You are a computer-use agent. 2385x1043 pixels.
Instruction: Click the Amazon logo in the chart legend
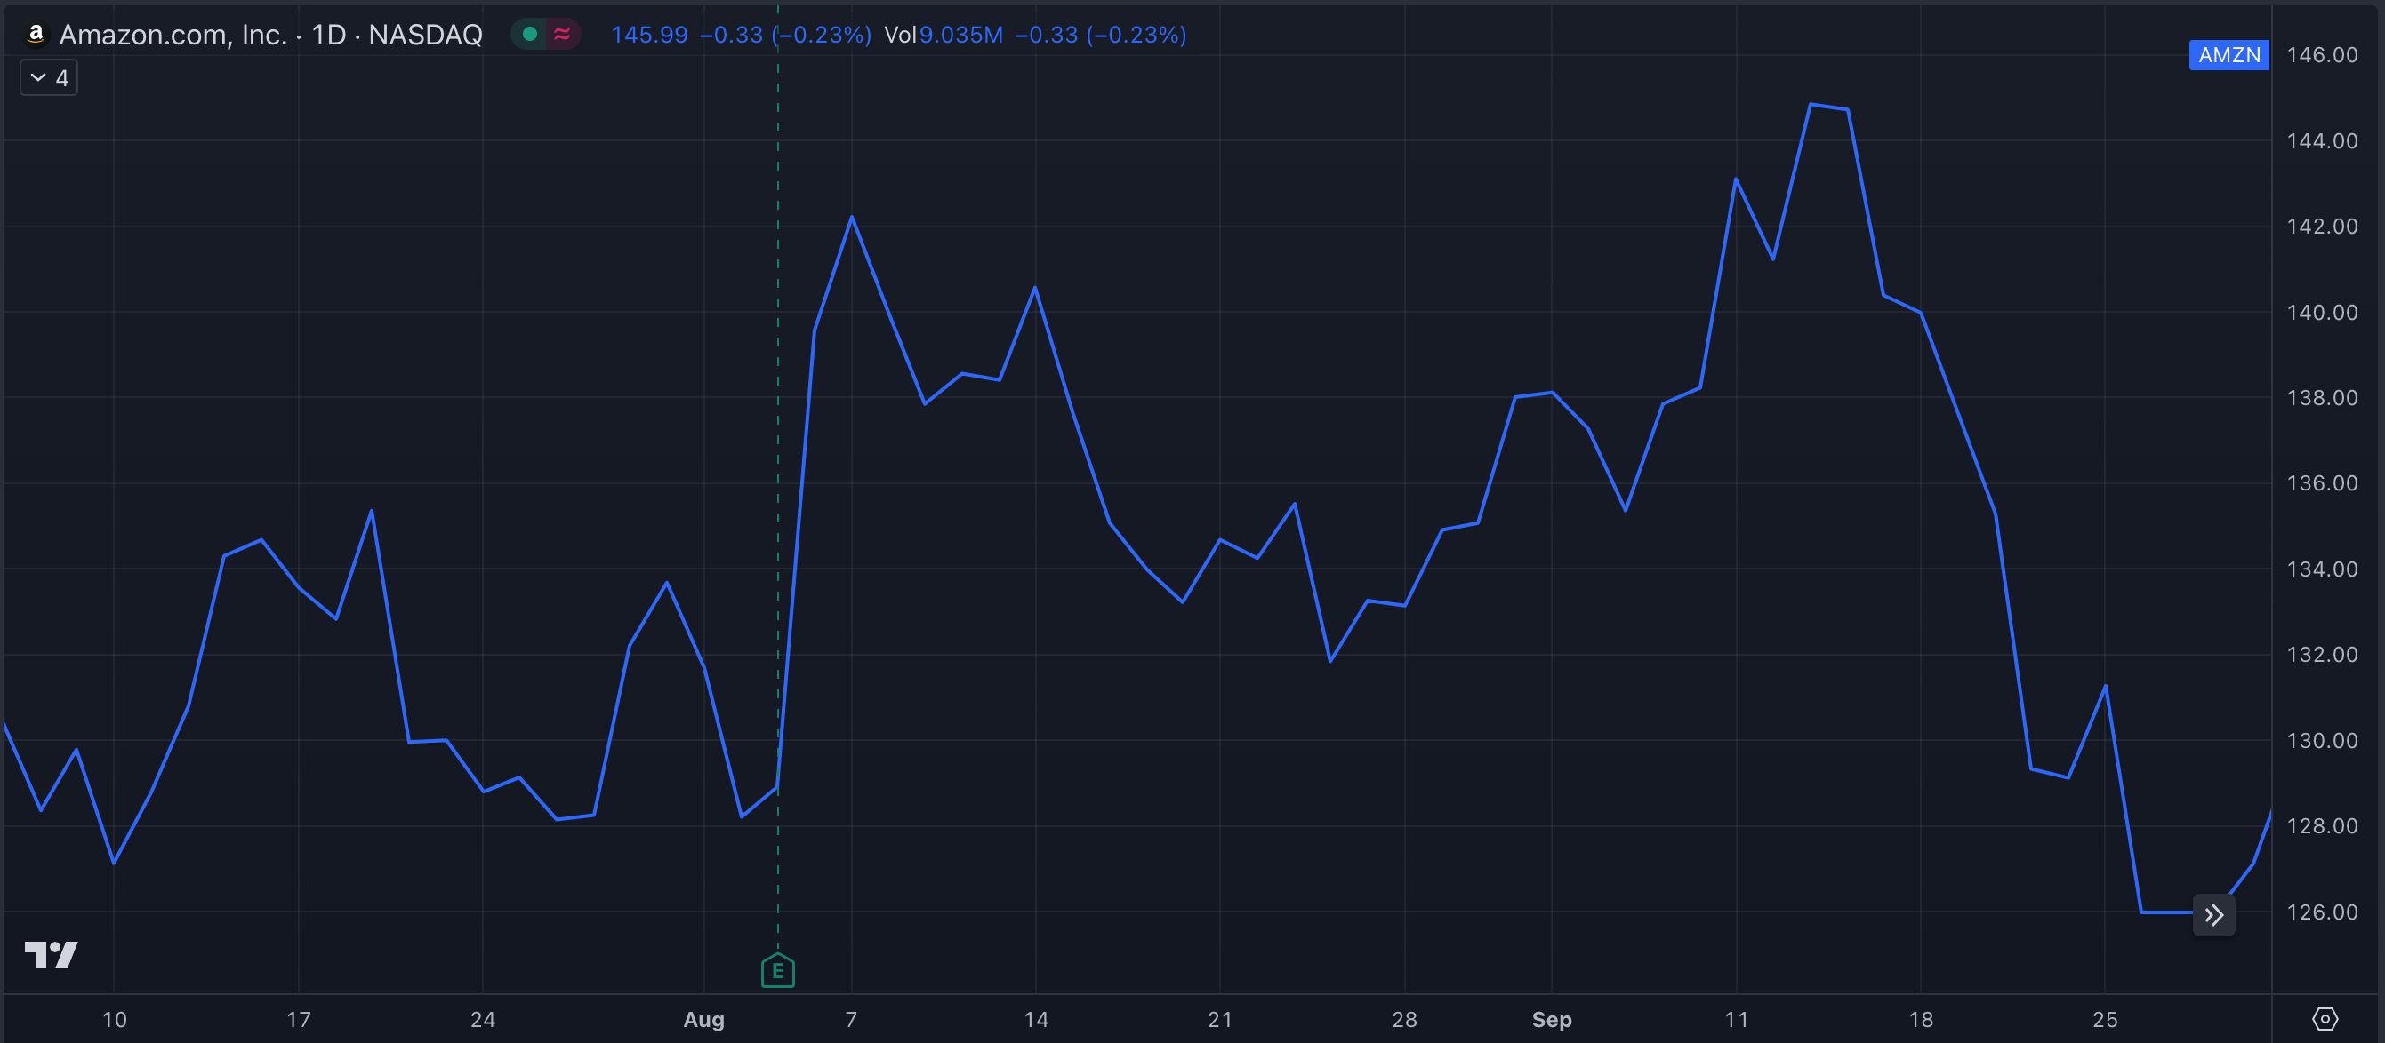pyautogui.click(x=36, y=35)
